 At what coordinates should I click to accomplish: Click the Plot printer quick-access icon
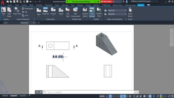pyautogui.click(x=27, y=2)
